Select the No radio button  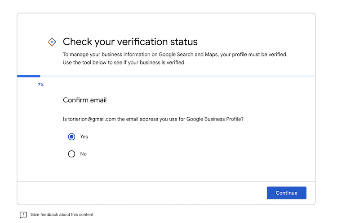click(71, 154)
